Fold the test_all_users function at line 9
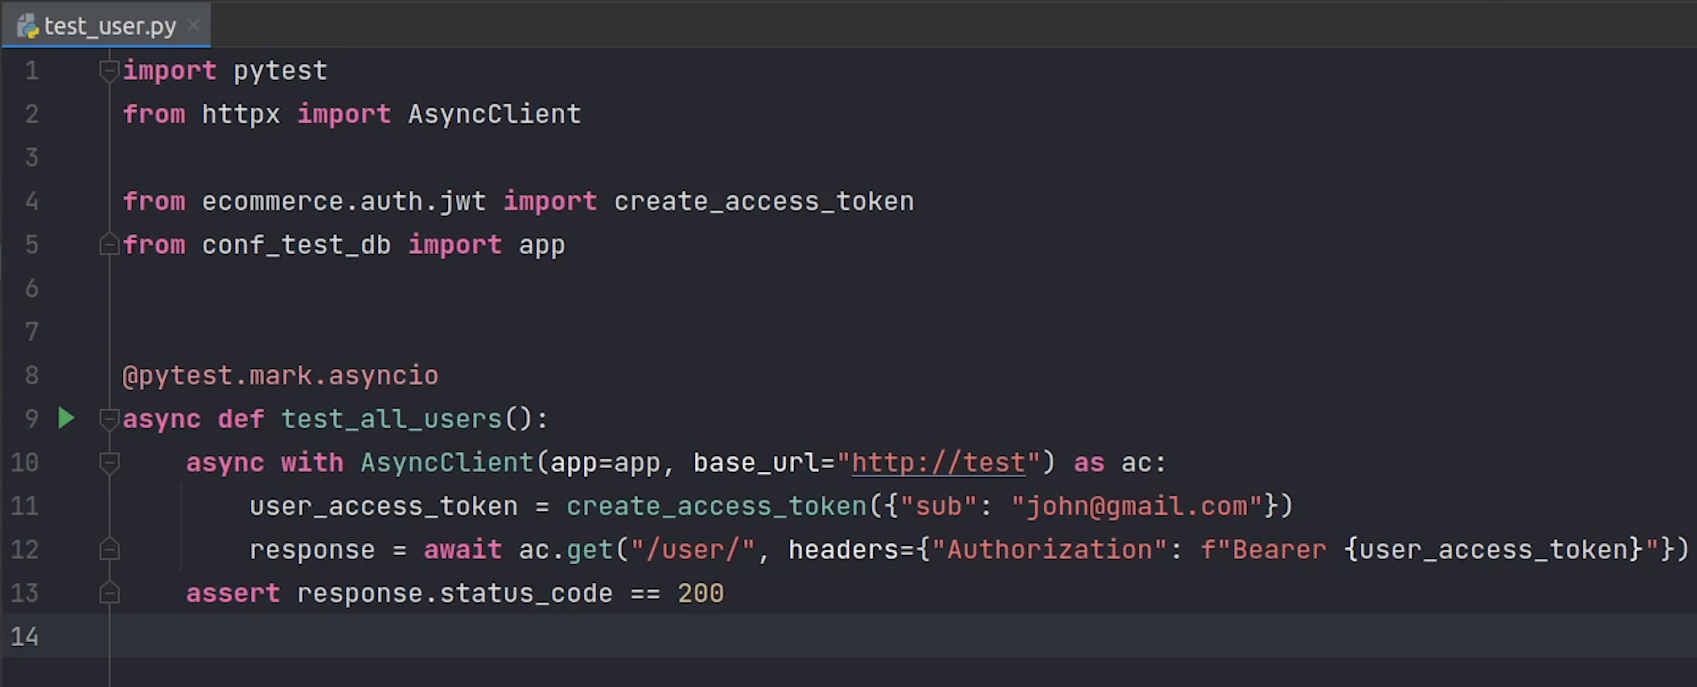Image resolution: width=1697 pixels, height=687 pixels. click(x=109, y=419)
